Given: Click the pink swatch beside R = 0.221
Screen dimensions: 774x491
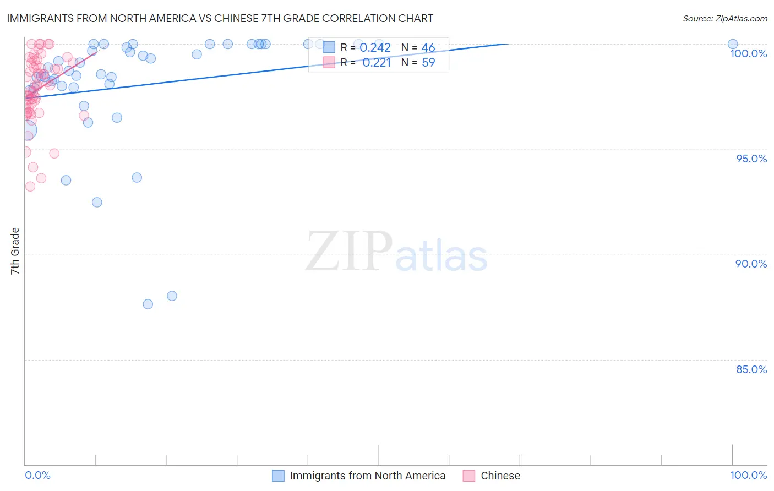Looking at the screenshot, I should [329, 62].
